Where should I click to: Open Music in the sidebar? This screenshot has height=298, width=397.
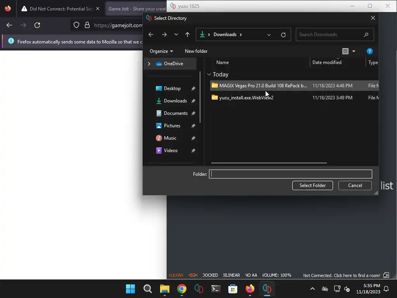tap(170, 138)
